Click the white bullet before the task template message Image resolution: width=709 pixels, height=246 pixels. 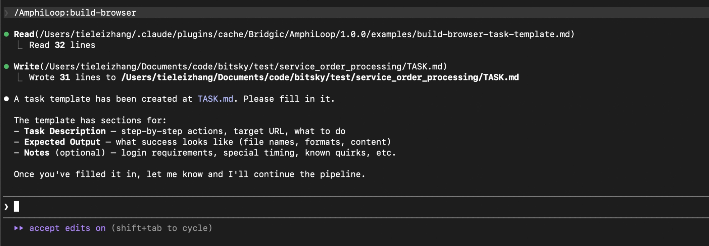(x=6, y=99)
